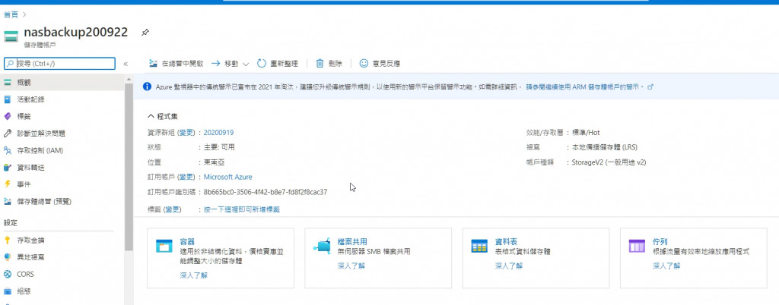This screenshot has width=779, height=305.
Task: Click 按一下這裡即可新增標籤 to add tags
Action: pyautogui.click(x=242, y=209)
